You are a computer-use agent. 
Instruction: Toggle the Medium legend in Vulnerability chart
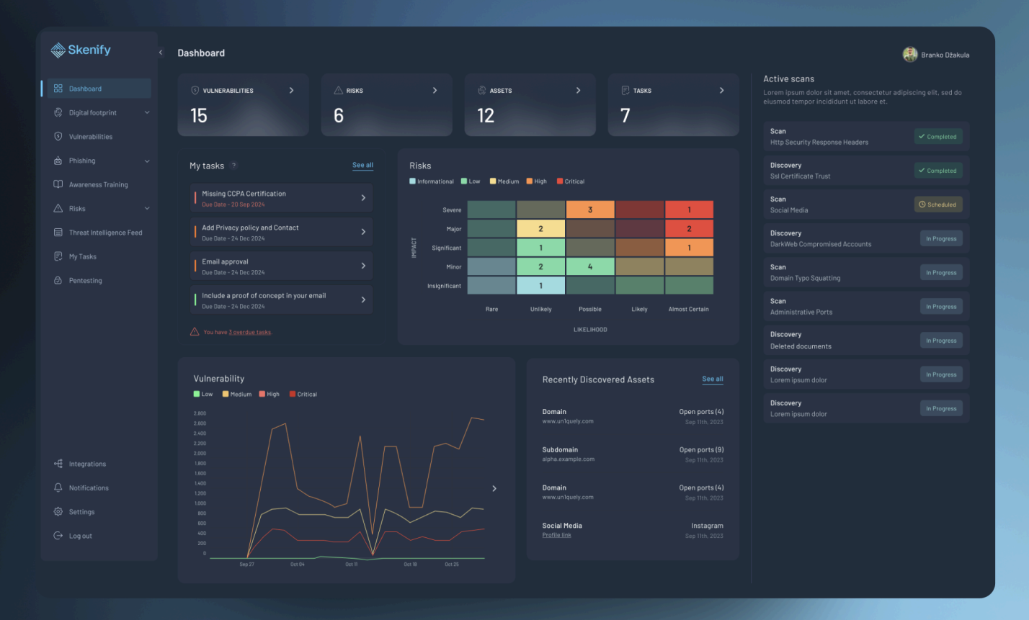pos(226,395)
